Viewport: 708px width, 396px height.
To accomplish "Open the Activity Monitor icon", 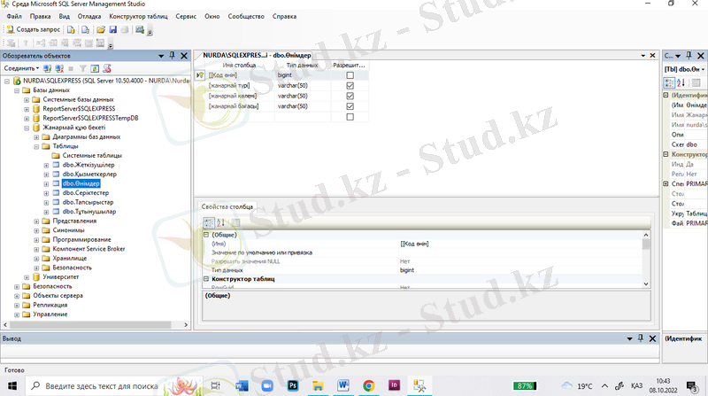I will pyautogui.click(x=140, y=30).
